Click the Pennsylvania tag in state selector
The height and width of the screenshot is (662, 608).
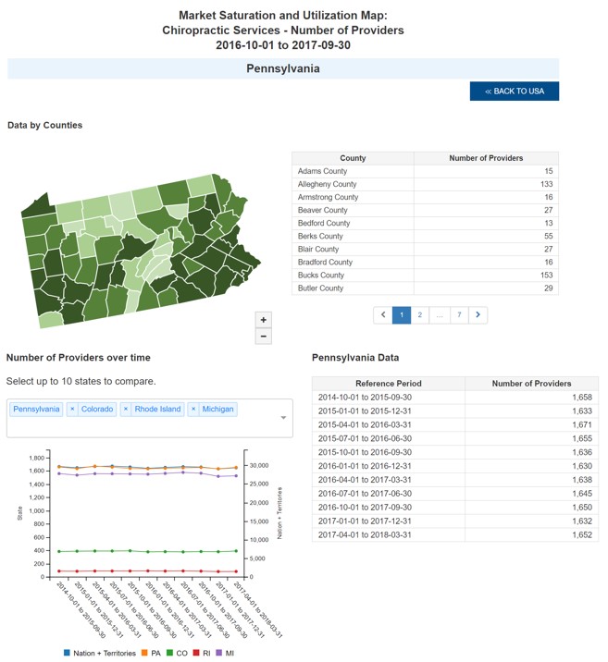tap(36, 409)
